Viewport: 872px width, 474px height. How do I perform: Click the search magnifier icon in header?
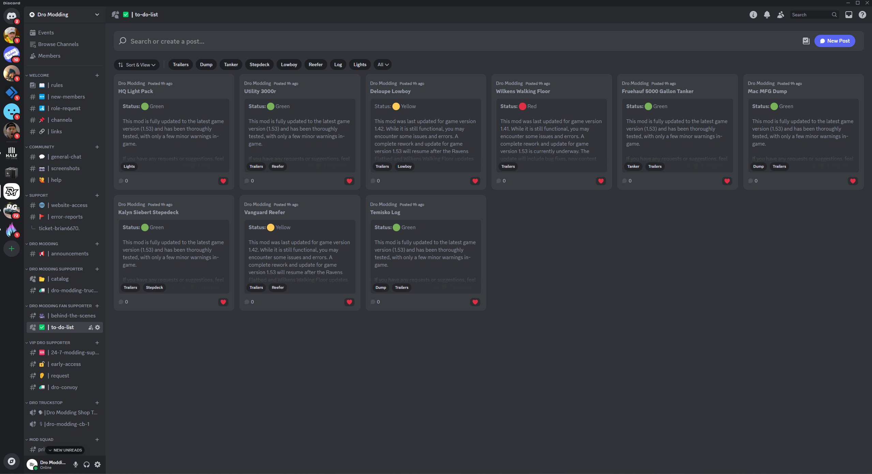[834, 15]
